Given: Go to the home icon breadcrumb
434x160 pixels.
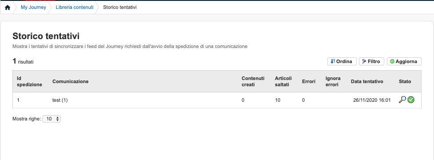Looking at the screenshot, I should pos(8,8).
